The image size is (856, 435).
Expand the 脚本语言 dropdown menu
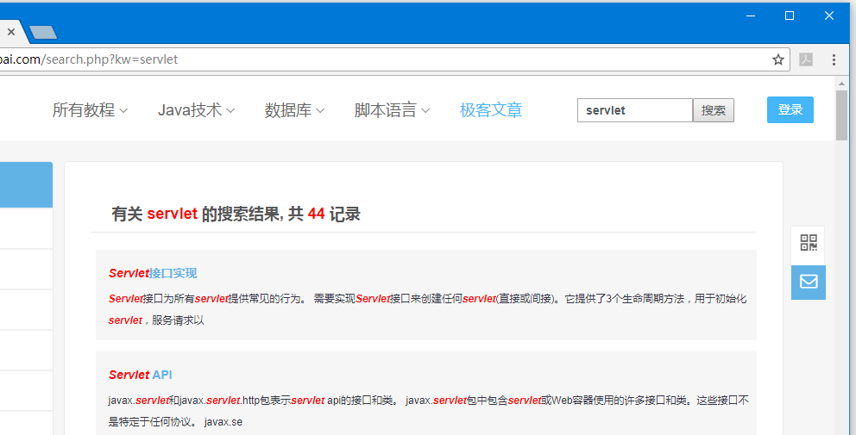point(392,110)
